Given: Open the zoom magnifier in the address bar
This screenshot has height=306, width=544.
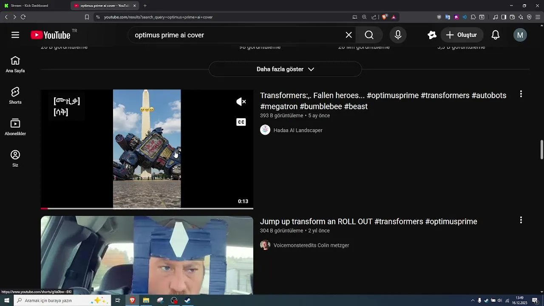Looking at the screenshot, I should (364, 17).
